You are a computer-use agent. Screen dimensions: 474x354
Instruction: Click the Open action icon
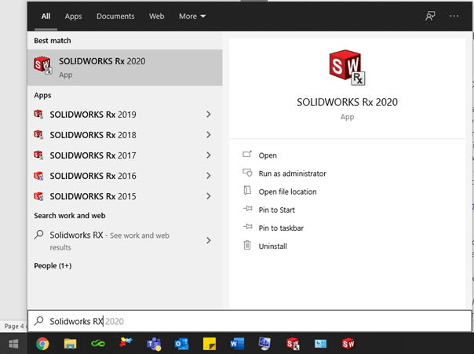[247, 155]
